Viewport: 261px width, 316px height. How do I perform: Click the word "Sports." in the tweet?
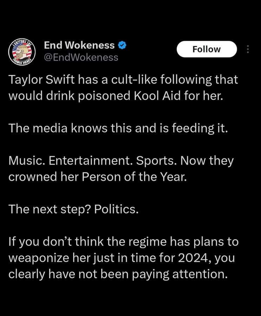coord(157,161)
